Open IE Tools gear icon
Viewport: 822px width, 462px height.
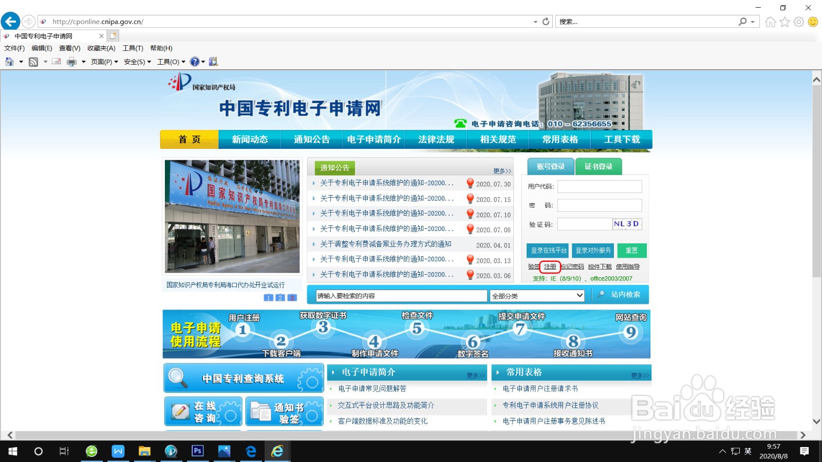[x=798, y=22]
